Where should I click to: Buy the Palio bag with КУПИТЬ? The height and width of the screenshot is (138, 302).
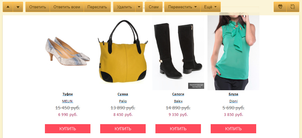point(123,129)
